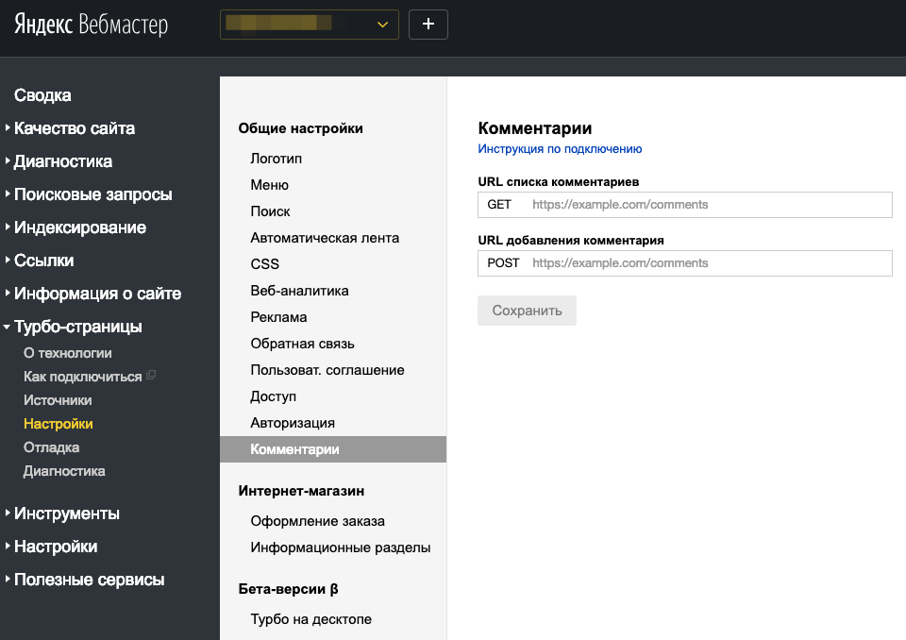Select "Логотип" in общие настройки
Screen dimensions: 906x640
click(275, 159)
